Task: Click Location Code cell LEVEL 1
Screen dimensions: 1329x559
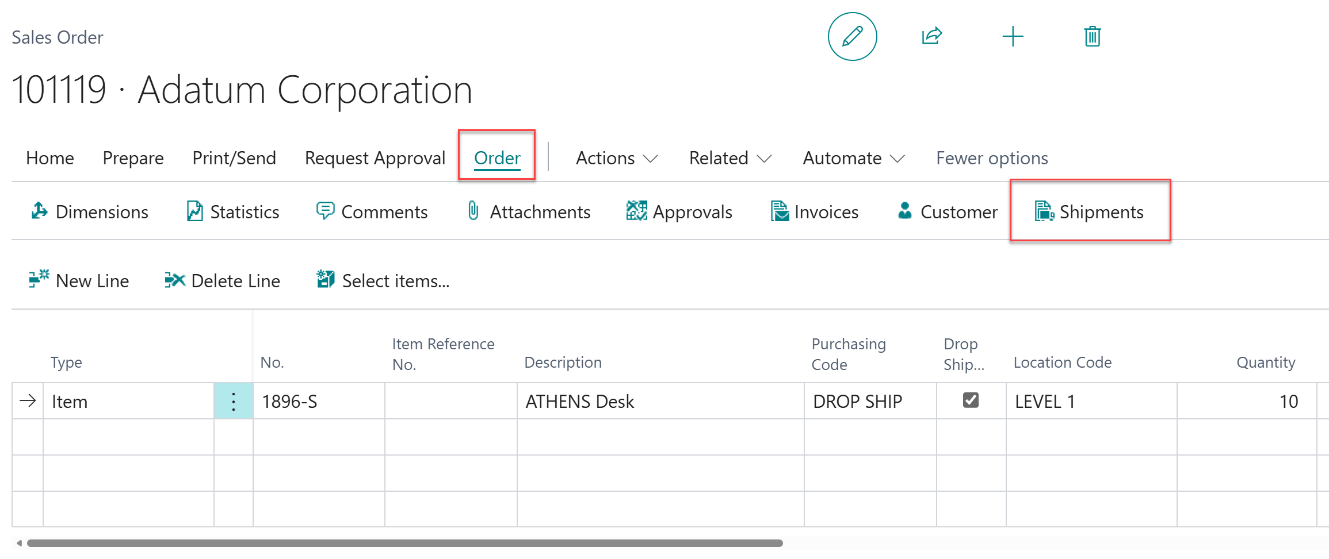Action: tap(1091, 401)
